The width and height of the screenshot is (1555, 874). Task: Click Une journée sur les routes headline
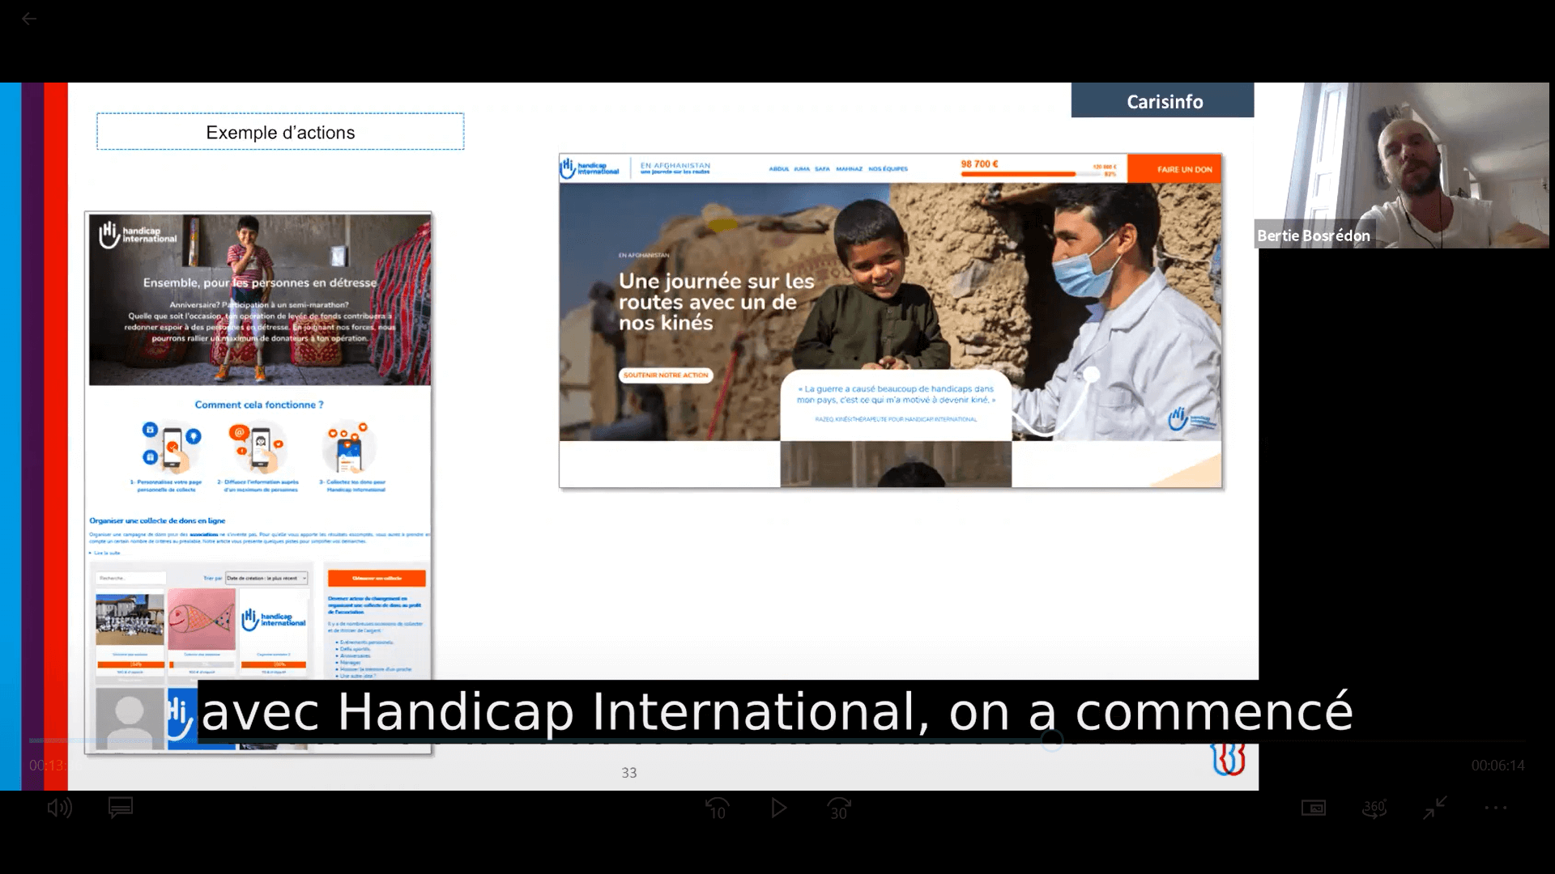[x=717, y=302]
